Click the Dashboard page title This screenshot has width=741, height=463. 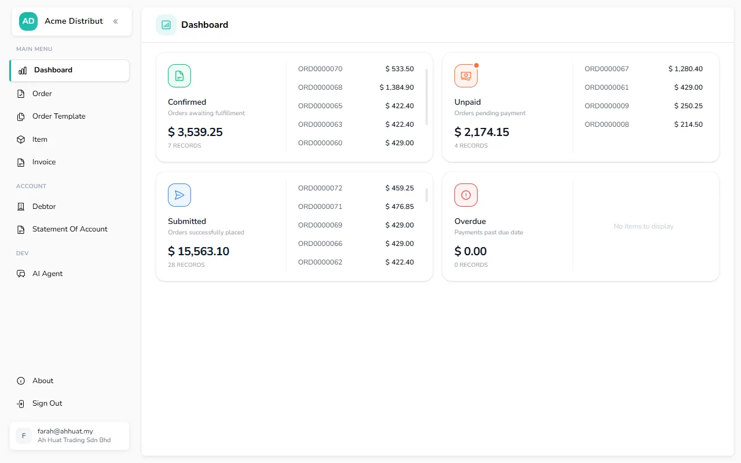205,25
